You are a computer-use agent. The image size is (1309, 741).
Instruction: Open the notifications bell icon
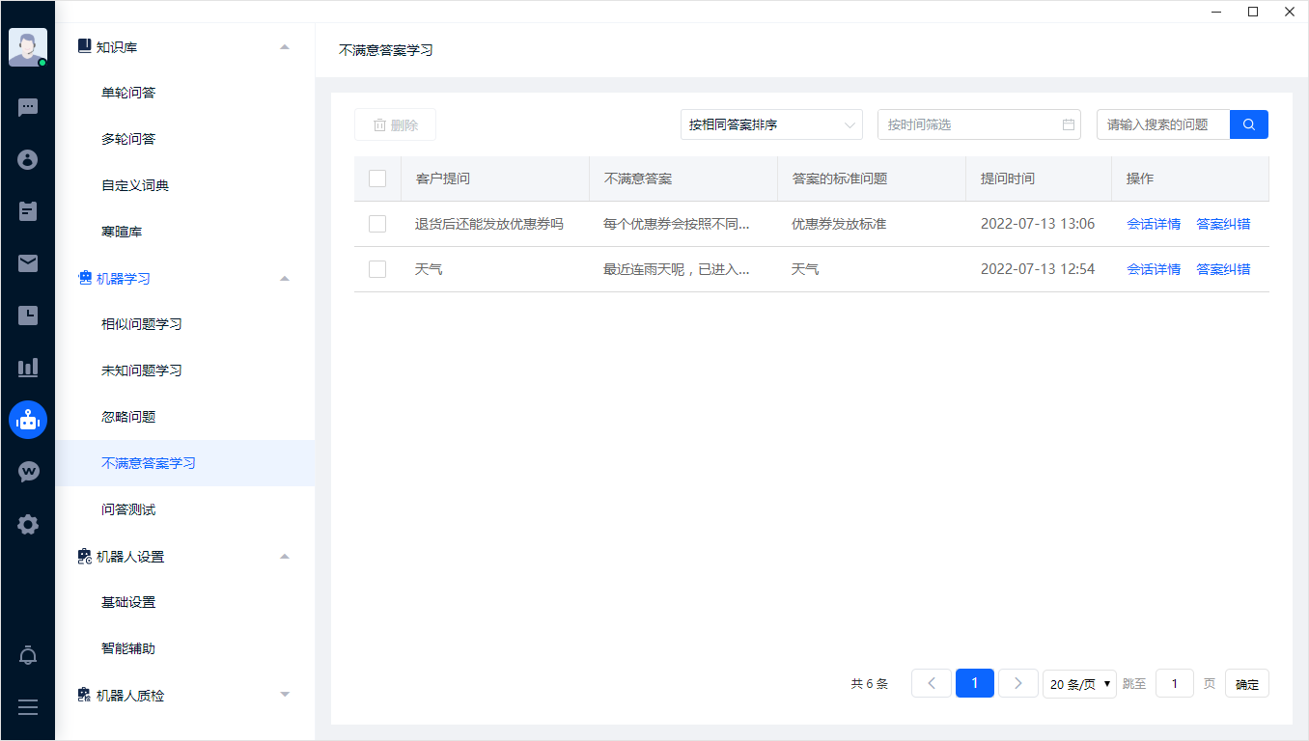(x=28, y=656)
